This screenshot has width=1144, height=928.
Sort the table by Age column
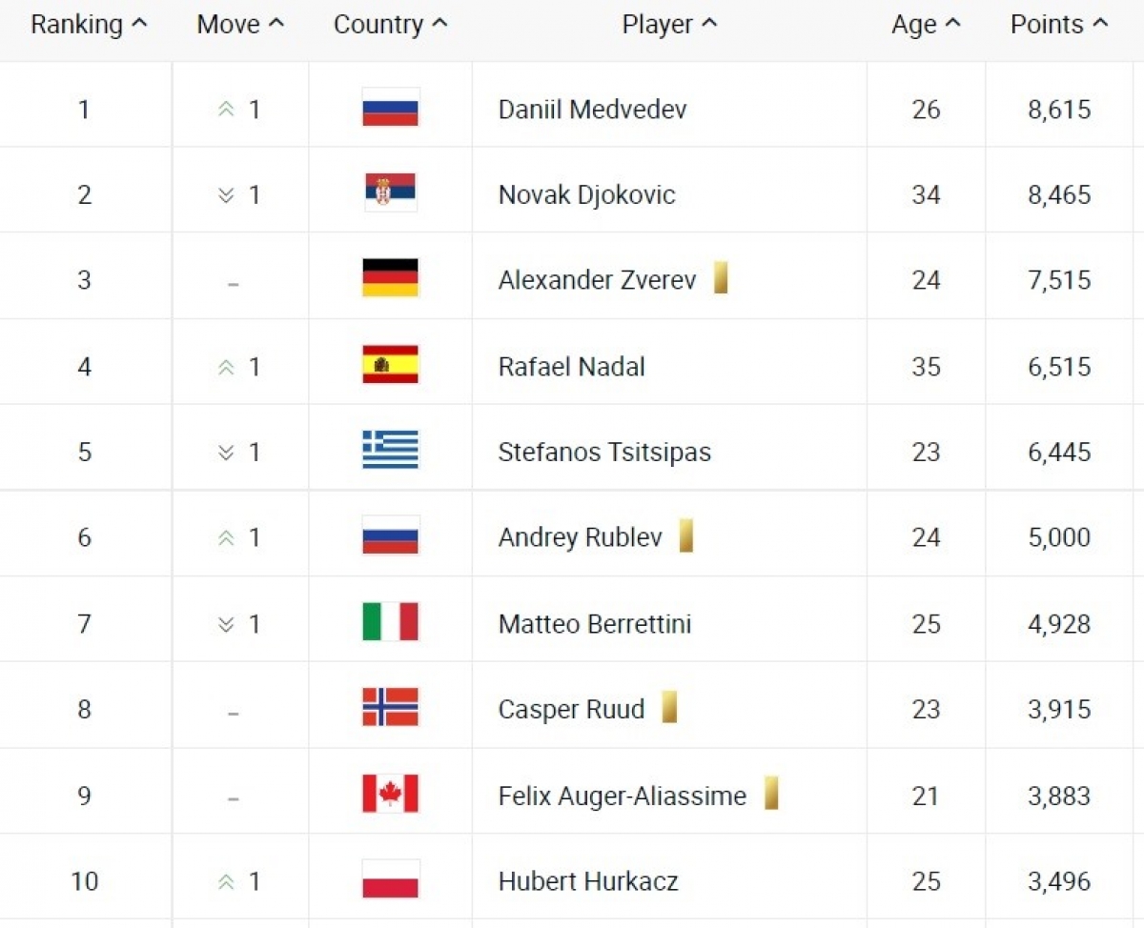(926, 25)
